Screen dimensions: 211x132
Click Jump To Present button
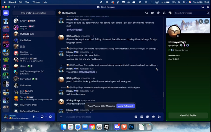click(126, 106)
